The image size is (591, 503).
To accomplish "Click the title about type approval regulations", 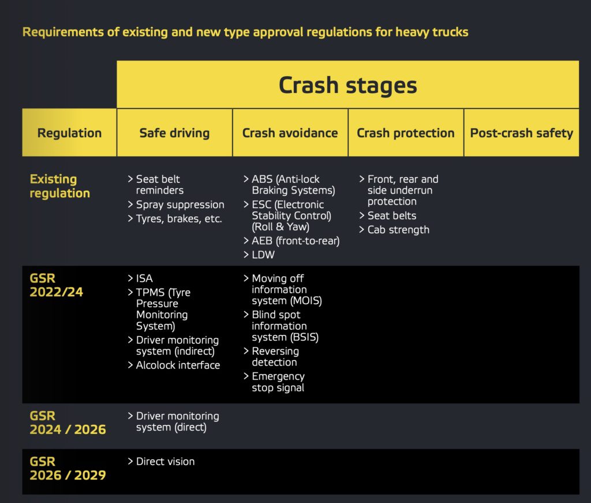I will pyautogui.click(x=245, y=32).
